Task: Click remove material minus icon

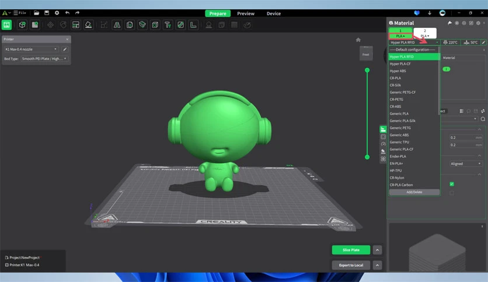Action: 464,23
